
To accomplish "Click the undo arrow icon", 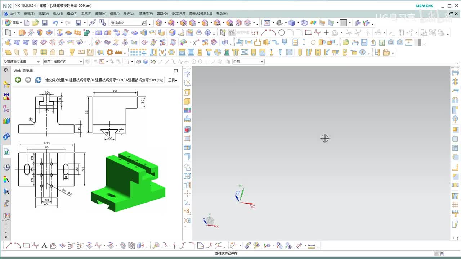I will tap(55, 23).
